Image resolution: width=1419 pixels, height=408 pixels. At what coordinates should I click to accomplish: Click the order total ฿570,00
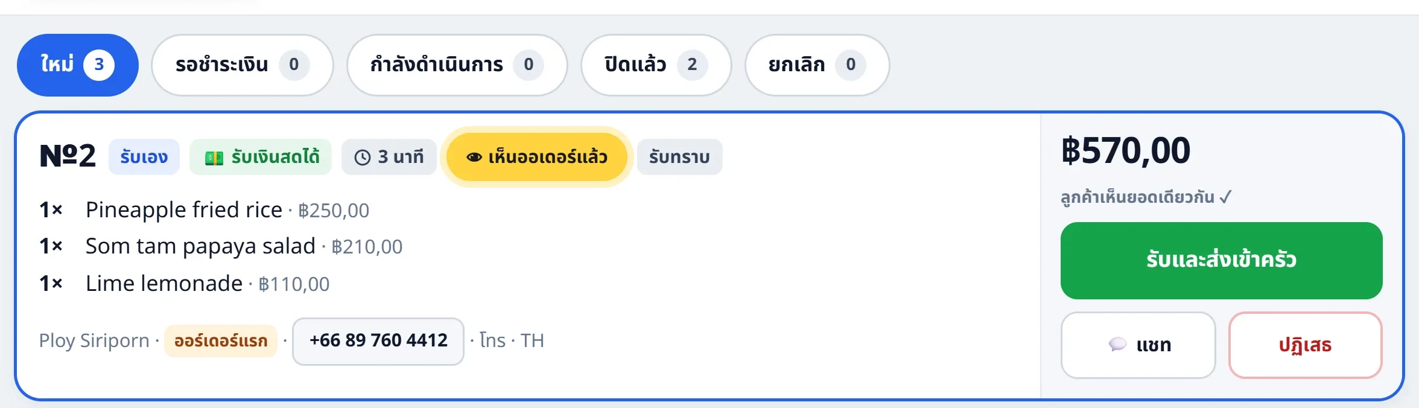[x=1126, y=150]
